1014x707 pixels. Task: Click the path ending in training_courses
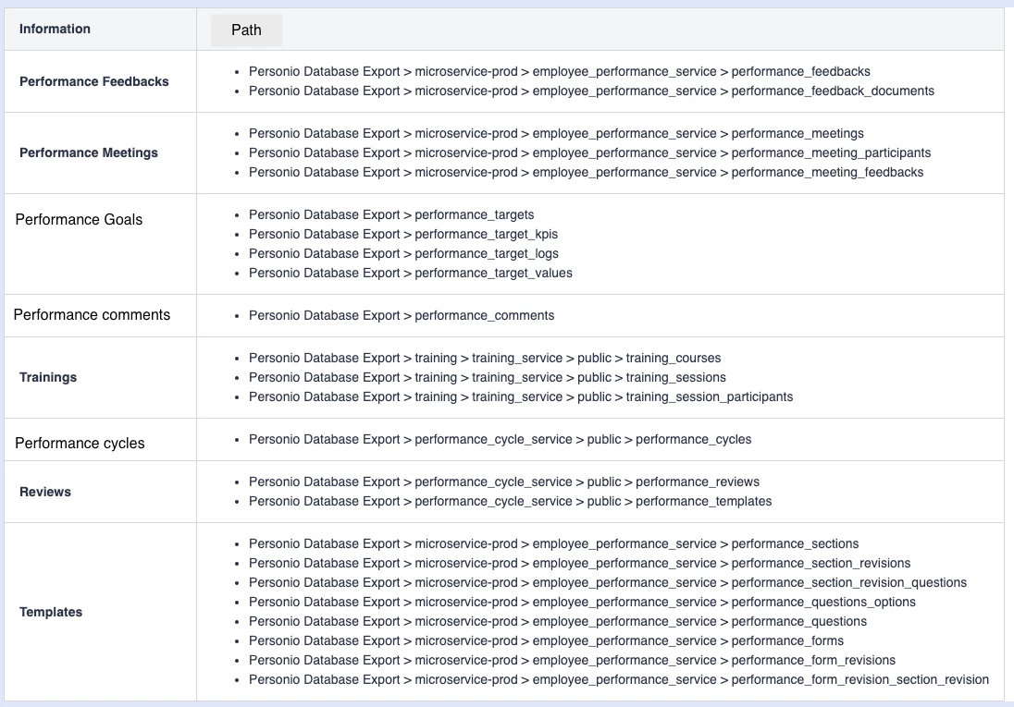point(485,359)
